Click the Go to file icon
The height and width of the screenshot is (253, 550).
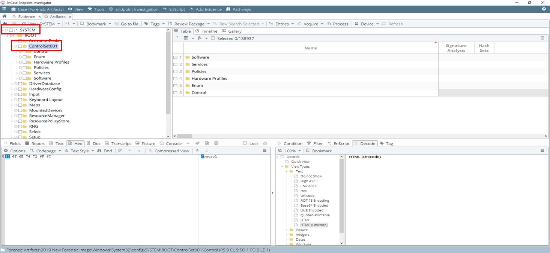coord(116,24)
